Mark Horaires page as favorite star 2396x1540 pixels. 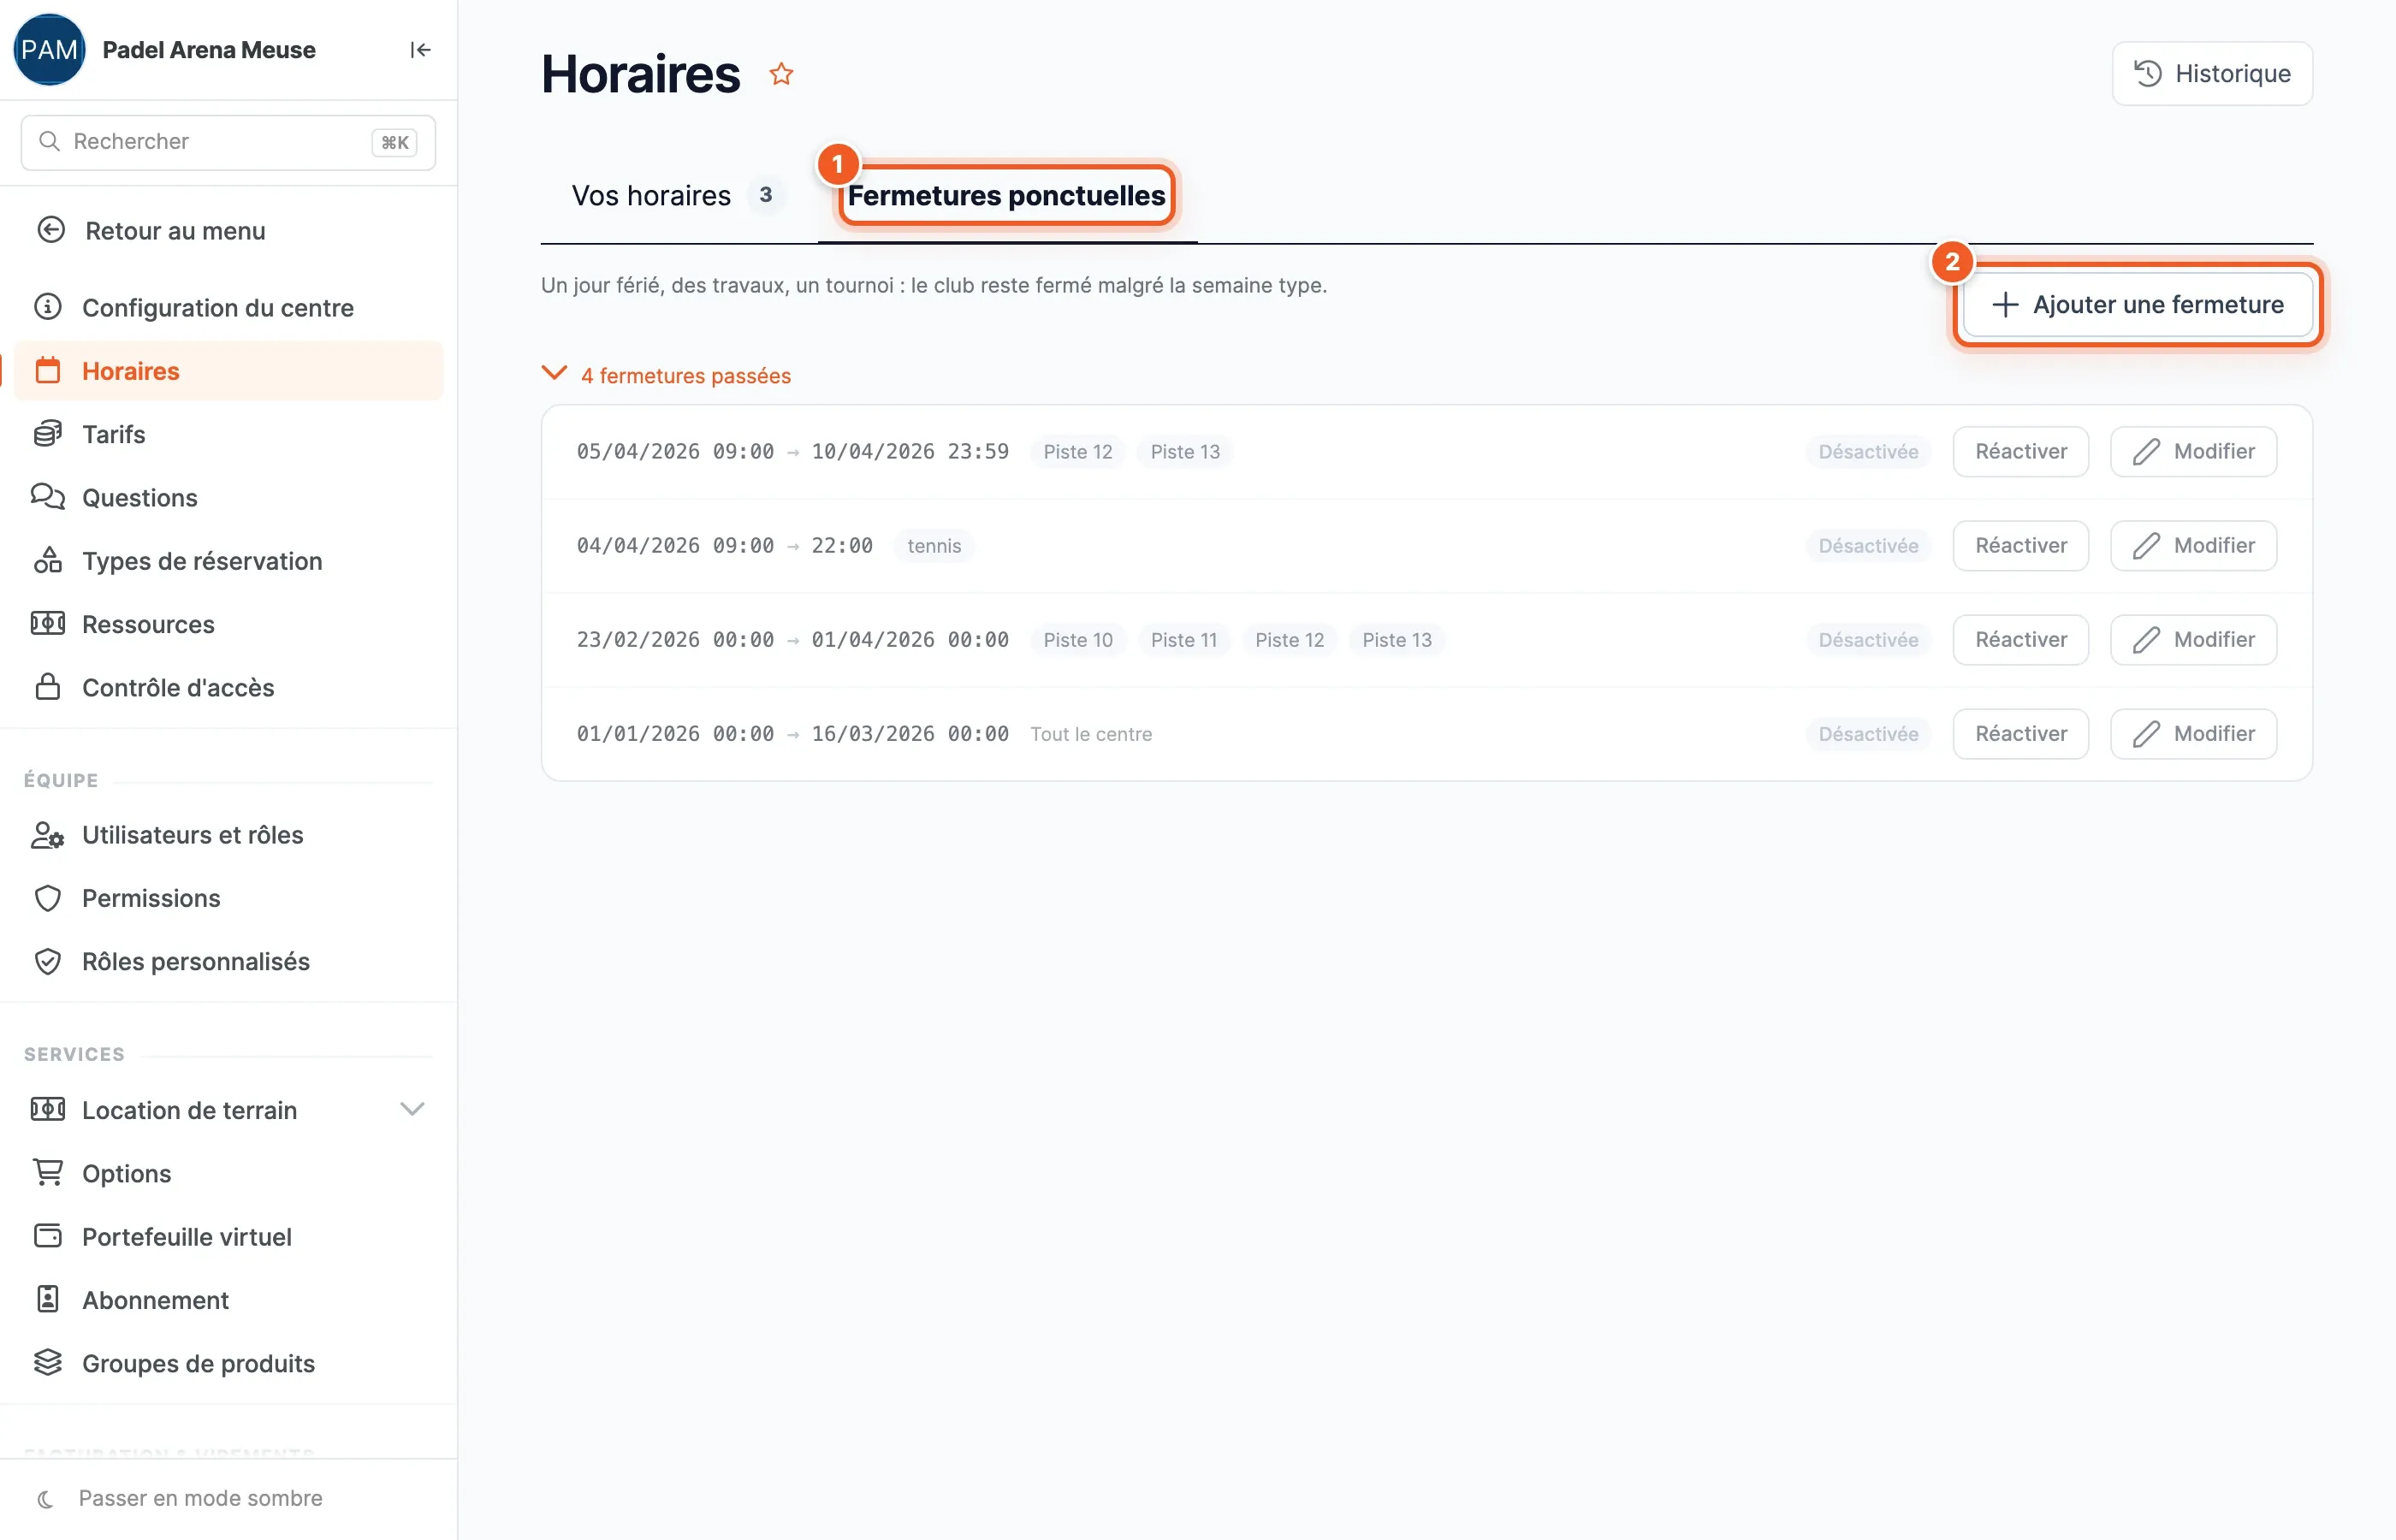click(x=781, y=74)
